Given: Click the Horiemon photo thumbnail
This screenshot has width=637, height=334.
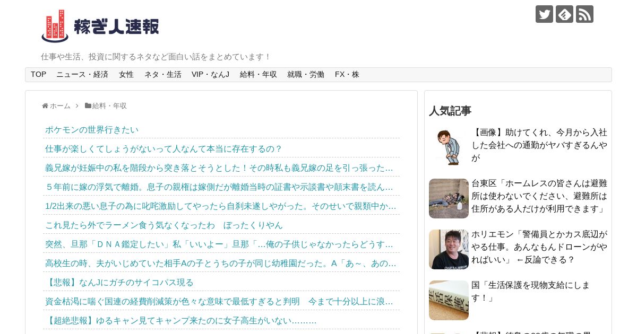Looking at the screenshot, I should [449, 249].
